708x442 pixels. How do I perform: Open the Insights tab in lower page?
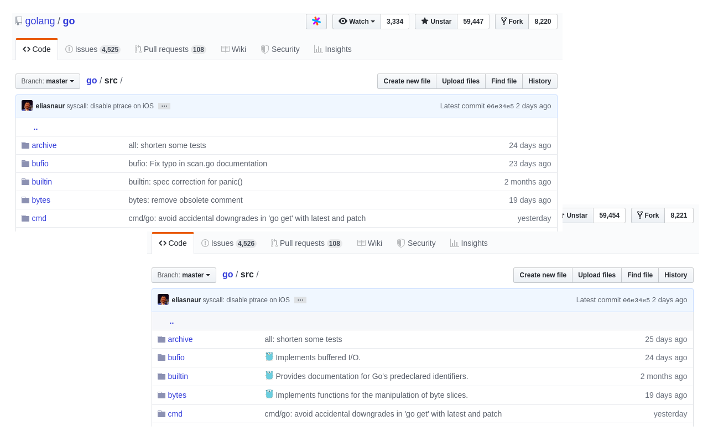[469, 243]
